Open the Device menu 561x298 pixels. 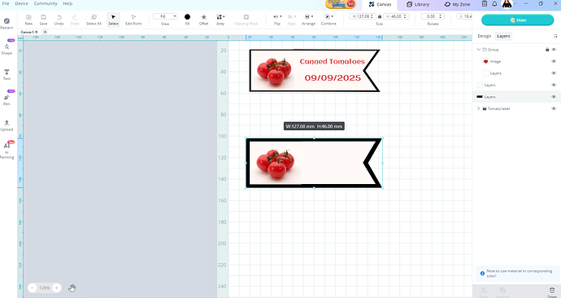21,3
